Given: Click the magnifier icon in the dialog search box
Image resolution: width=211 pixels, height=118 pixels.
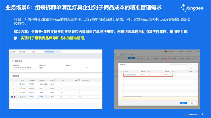Looking at the screenshot, I should point(191,65).
